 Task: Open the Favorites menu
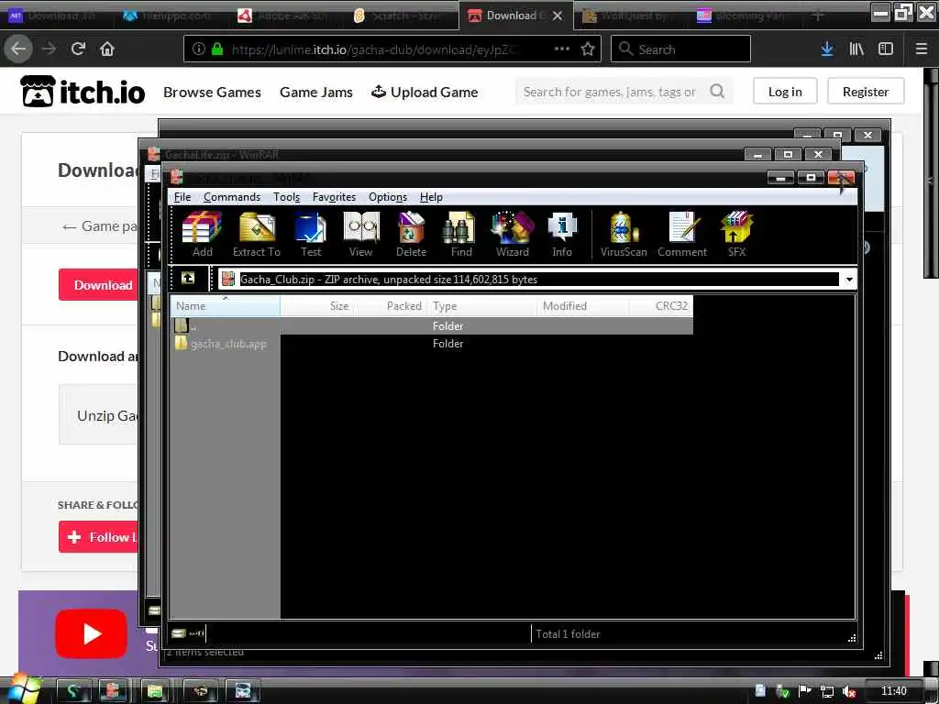click(334, 197)
